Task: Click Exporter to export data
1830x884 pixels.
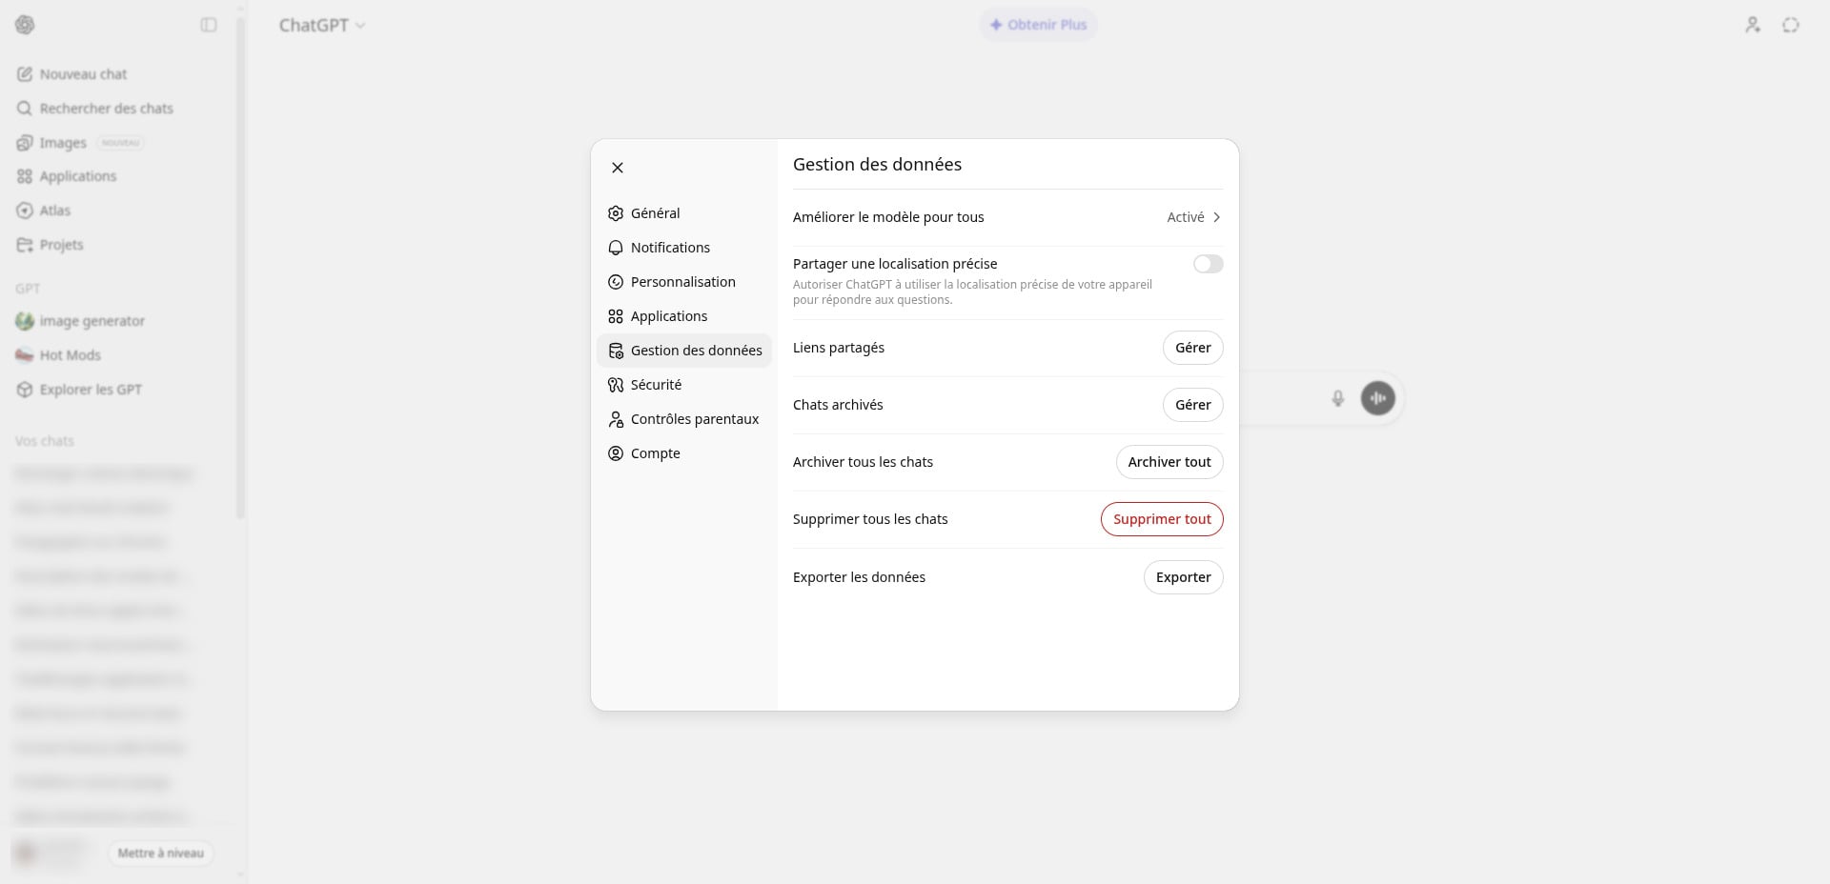Action: point(1183,577)
